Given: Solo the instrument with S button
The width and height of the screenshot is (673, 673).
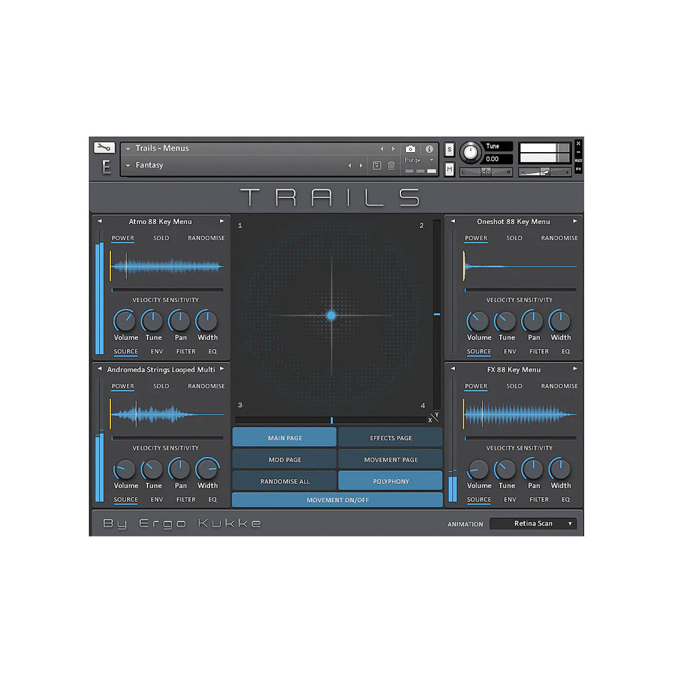Looking at the screenshot, I should [x=450, y=149].
